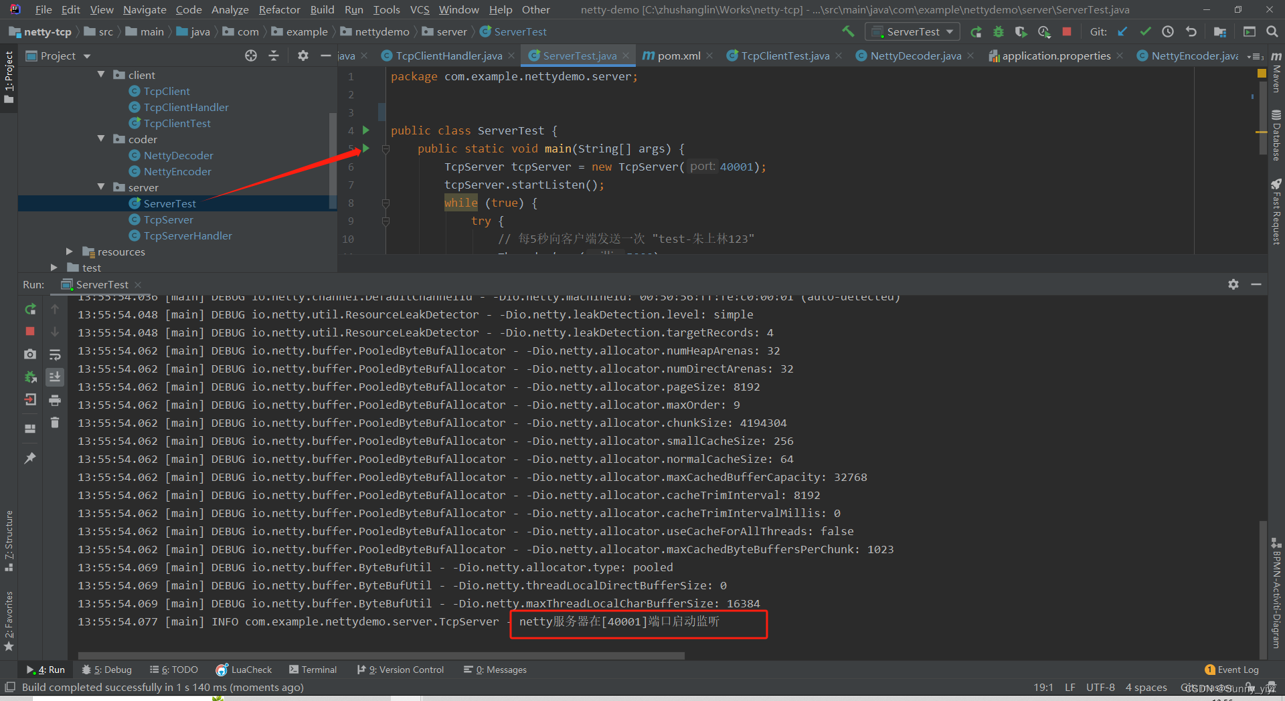This screenshot has height=701, width=1285.
Task: Click locate current file crosshair in Project panel
Action: click(x=251, y=56)
